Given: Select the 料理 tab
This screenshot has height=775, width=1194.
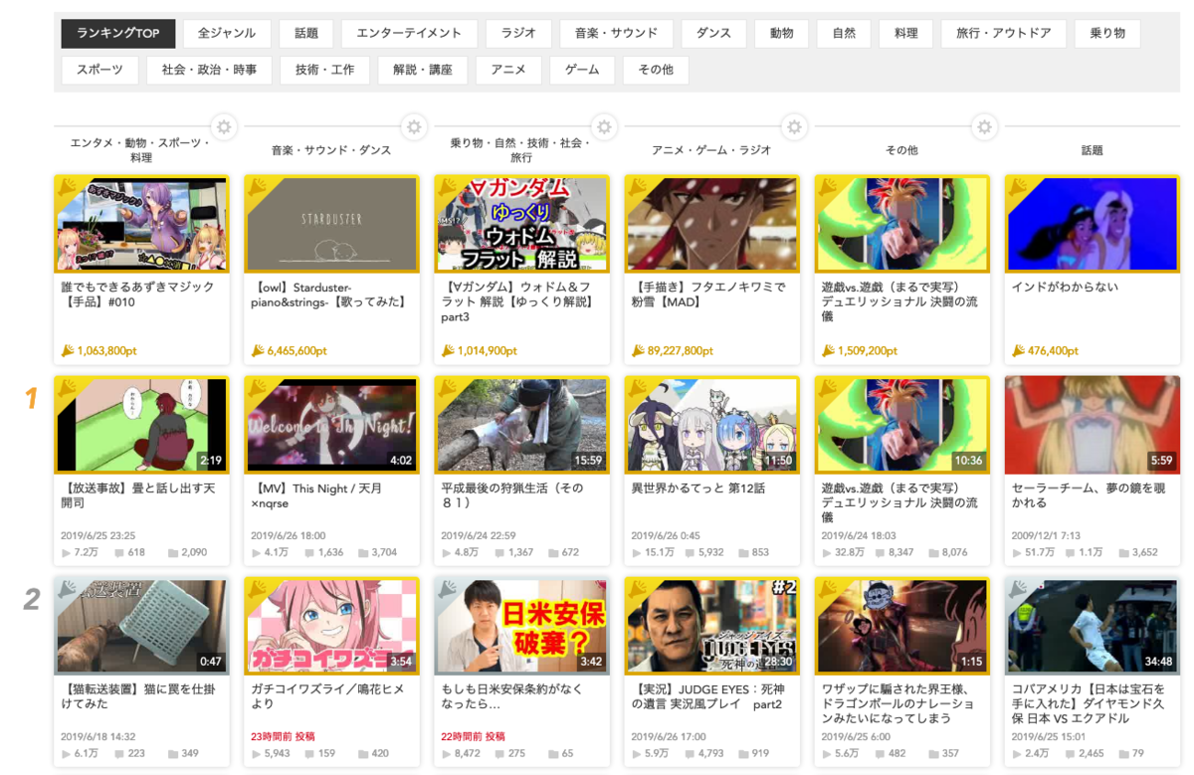Looking at the screenshot, I should pyautogui.click(x=906, y=33).
